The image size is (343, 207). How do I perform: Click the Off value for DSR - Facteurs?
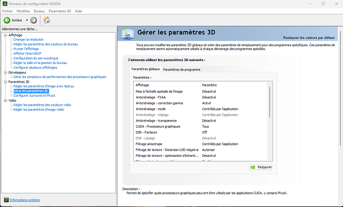204,133
